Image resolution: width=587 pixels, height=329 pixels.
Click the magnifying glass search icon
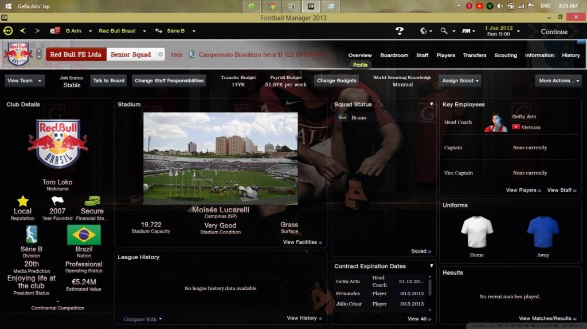point(444,31)
